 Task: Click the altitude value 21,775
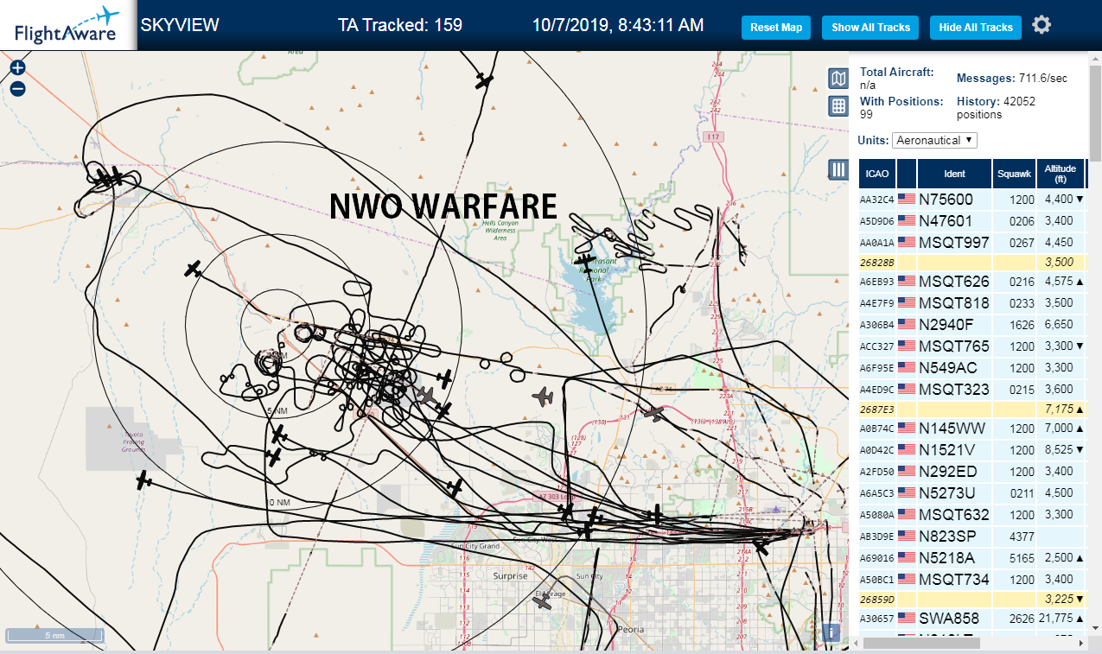(x=1054, y=618)
